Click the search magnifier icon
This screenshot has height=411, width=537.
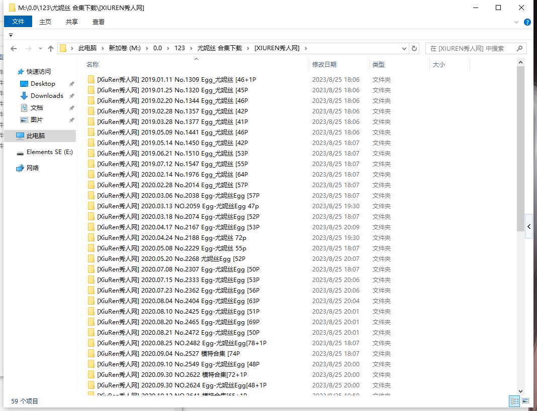[519, 49]
